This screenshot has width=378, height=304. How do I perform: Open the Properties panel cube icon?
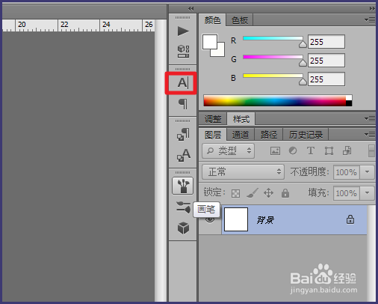(183, 51)
